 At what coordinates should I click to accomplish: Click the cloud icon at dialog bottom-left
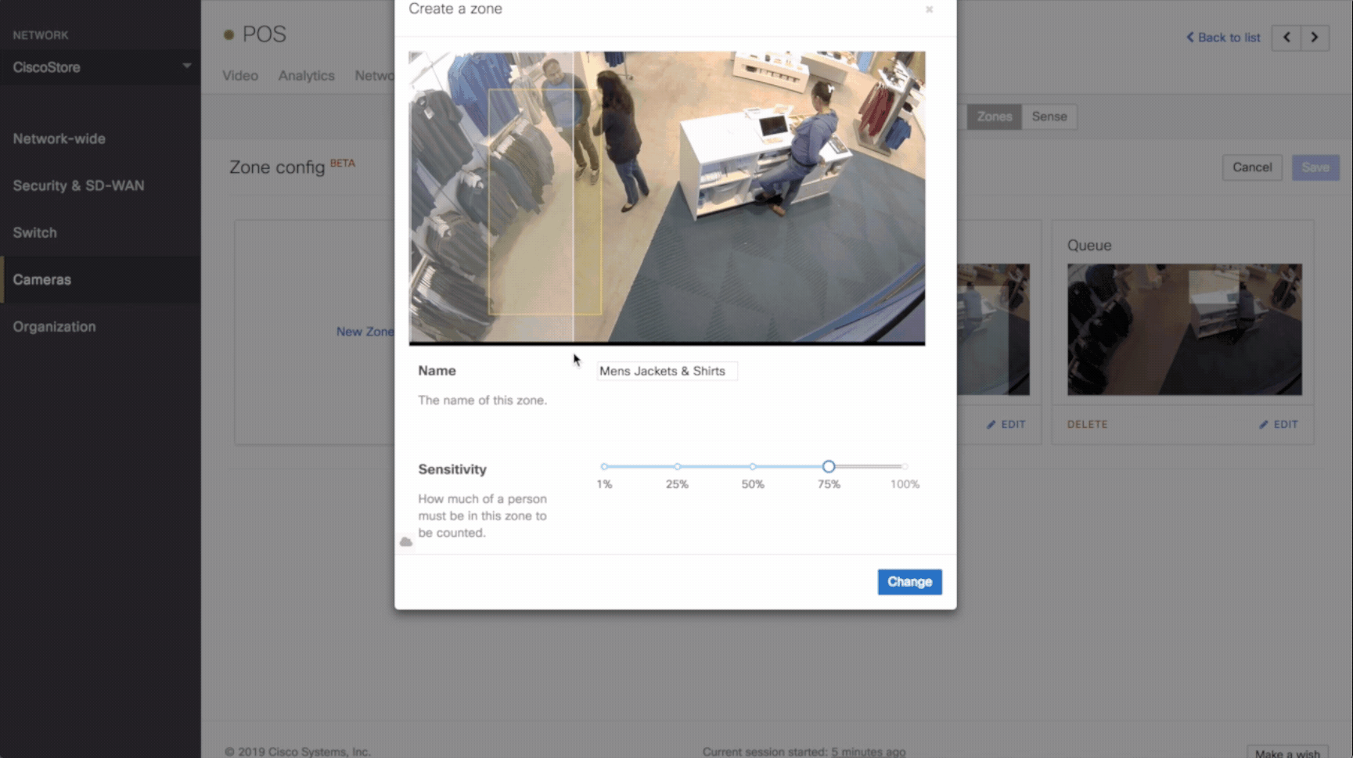click(406, 541)
